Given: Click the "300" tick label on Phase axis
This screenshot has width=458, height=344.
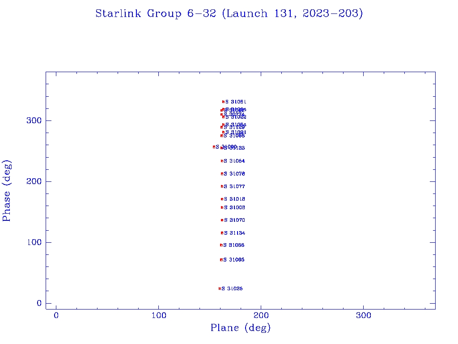Looking at the screenshot, I should coord(34,120).
